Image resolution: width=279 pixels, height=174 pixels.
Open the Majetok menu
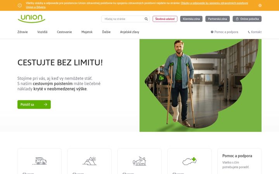pyautogui.click(x=87, y=32)
